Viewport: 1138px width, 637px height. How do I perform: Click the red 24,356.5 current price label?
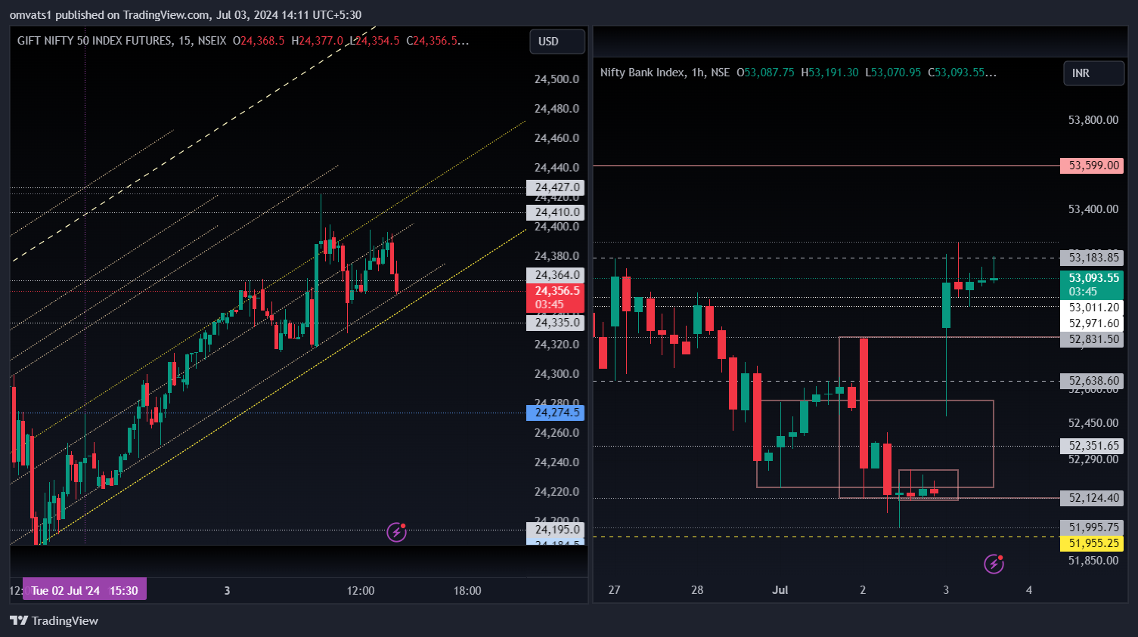(x=556, y=298)
